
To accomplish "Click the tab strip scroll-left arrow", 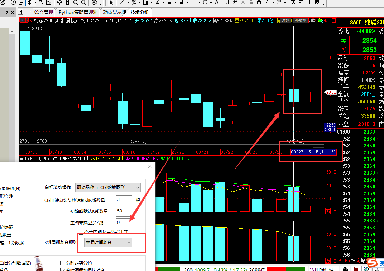I will [x=21, y=12].
